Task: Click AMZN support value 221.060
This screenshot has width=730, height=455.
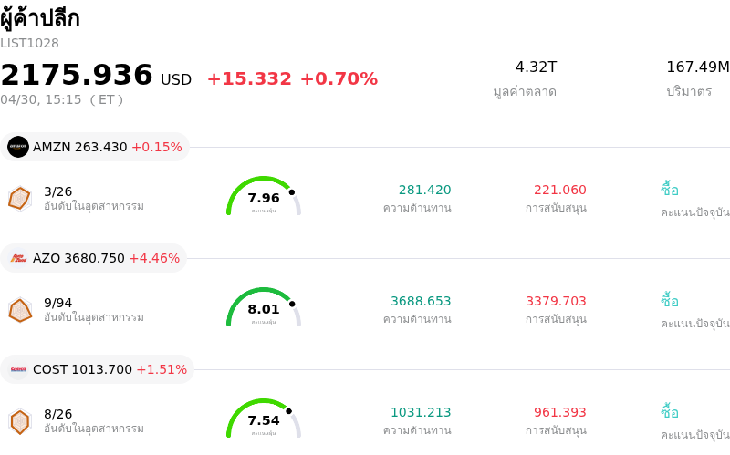Action: (x=559, y=190)
